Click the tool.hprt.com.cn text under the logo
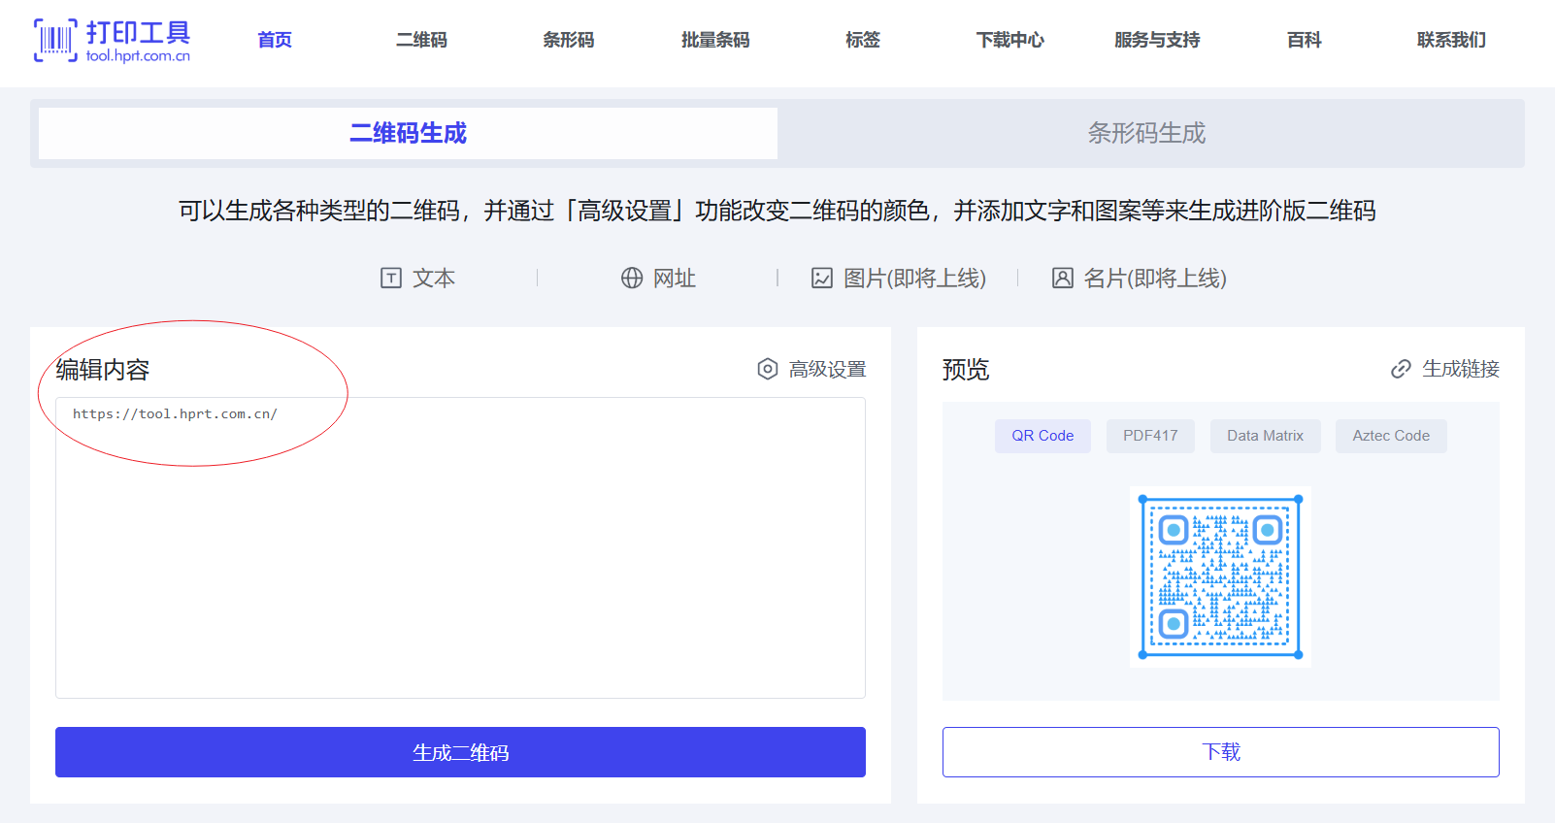 tap(138, 56)
